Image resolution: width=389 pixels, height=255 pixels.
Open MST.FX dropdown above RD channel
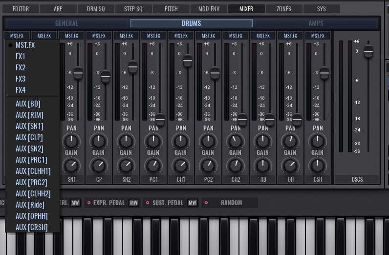(x=263, y=36)
